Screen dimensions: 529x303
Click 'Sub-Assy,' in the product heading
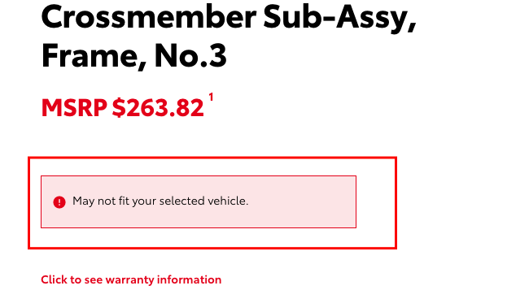[339, 18]
